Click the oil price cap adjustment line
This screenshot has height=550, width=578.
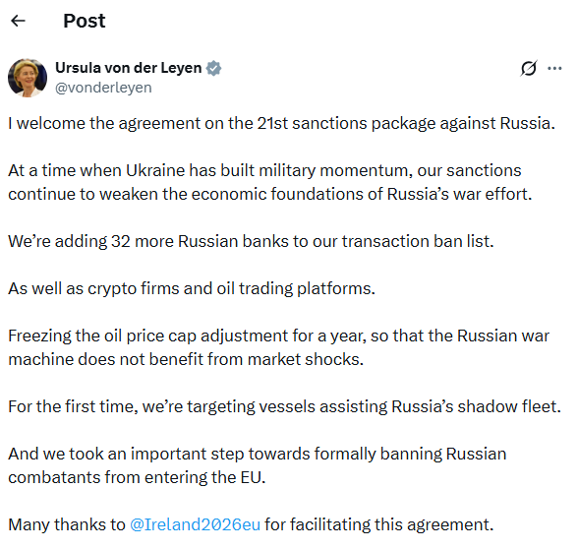point(279,336)
